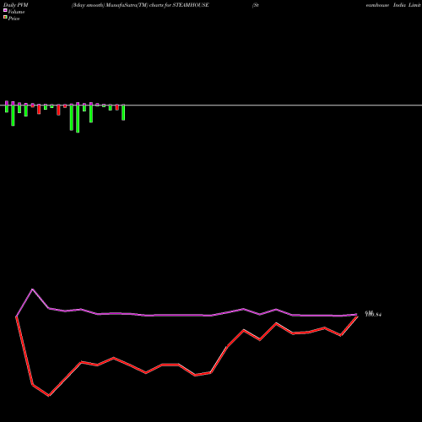Image resolution: width=422 pixels, height=422 pixels.
Task: Click the tallest green volume bar
Action: [78, 118]
